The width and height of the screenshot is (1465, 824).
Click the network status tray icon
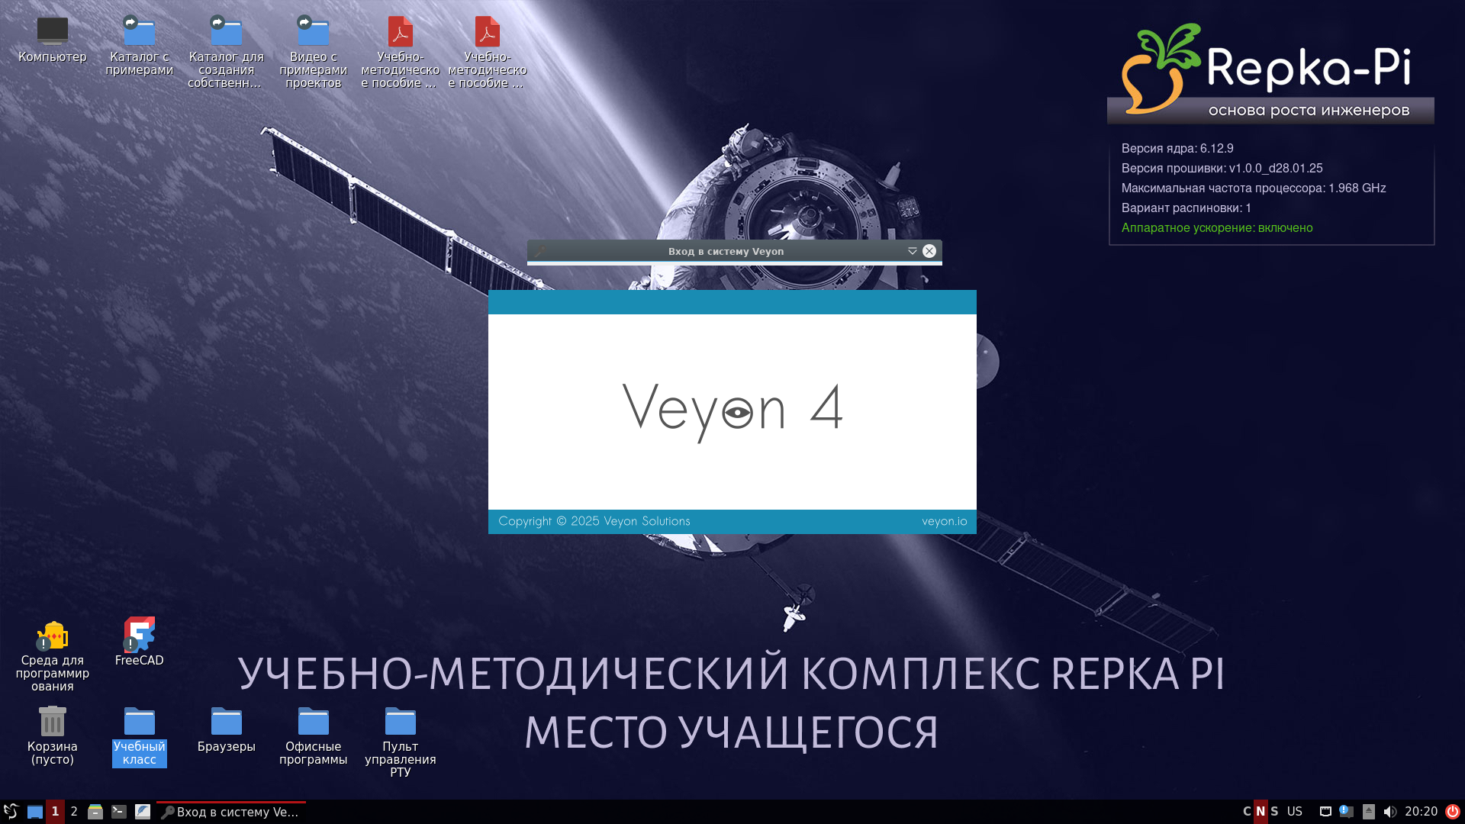click(x=1326, y=812)
